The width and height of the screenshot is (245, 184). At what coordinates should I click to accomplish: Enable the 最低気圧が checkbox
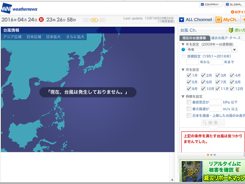pyautogui.click(x=189, y=102)
